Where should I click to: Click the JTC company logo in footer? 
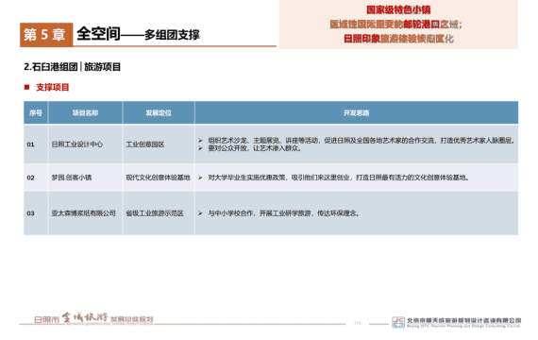398,322
